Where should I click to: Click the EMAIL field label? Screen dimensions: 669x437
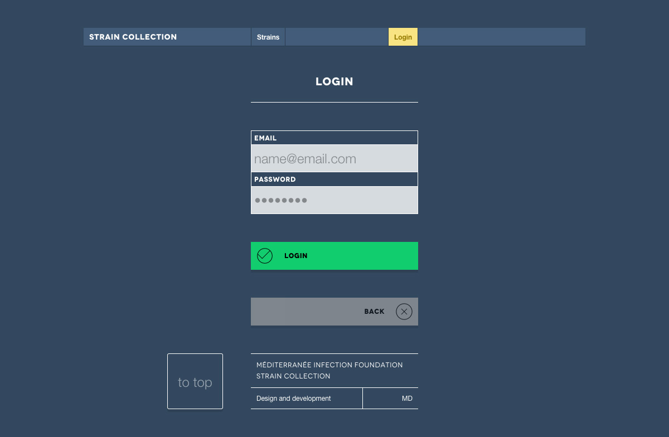point(266,138)
